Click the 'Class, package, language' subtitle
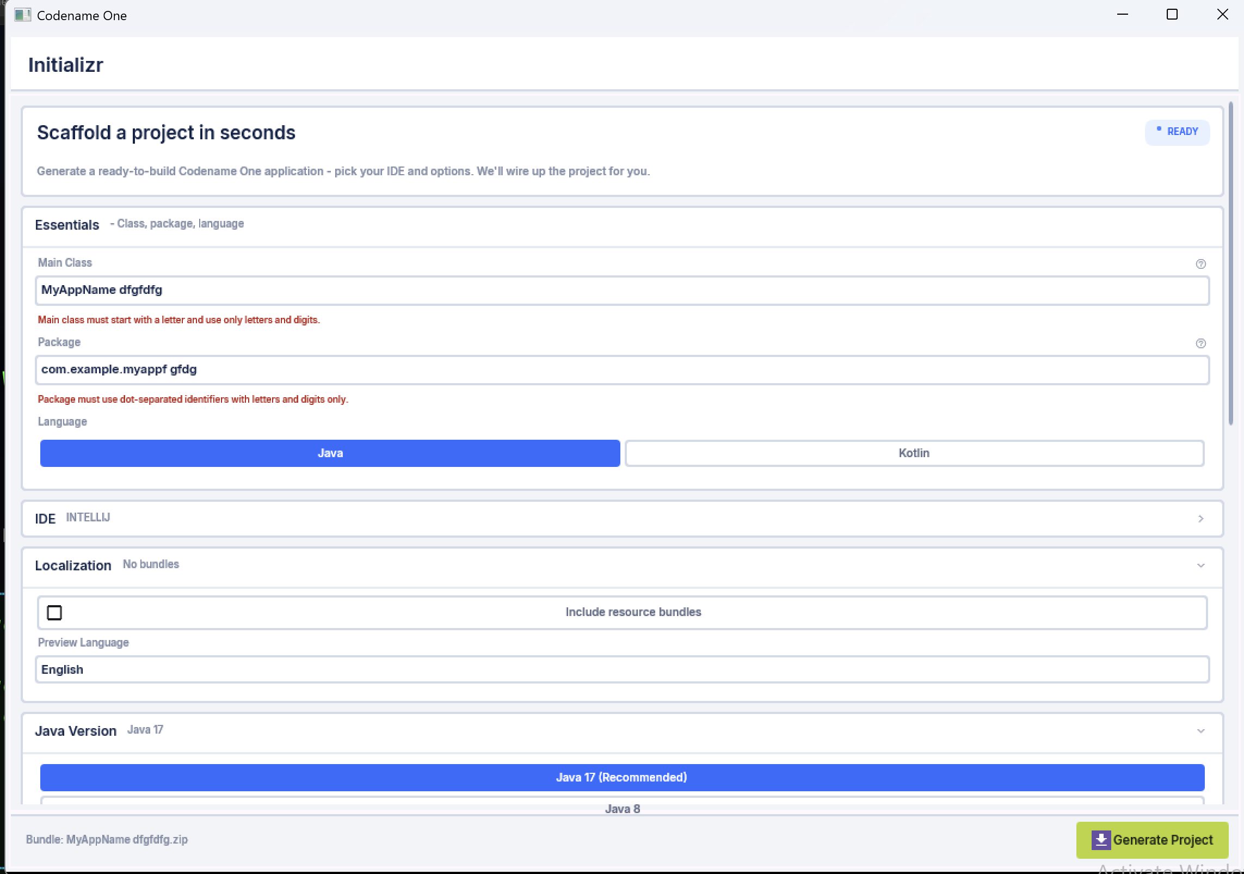The image size is (1244, 874). tap(180, 224)
